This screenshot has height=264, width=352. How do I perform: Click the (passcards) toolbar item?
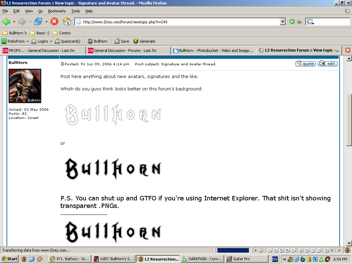pyautogui.click(x=67, y=41)
